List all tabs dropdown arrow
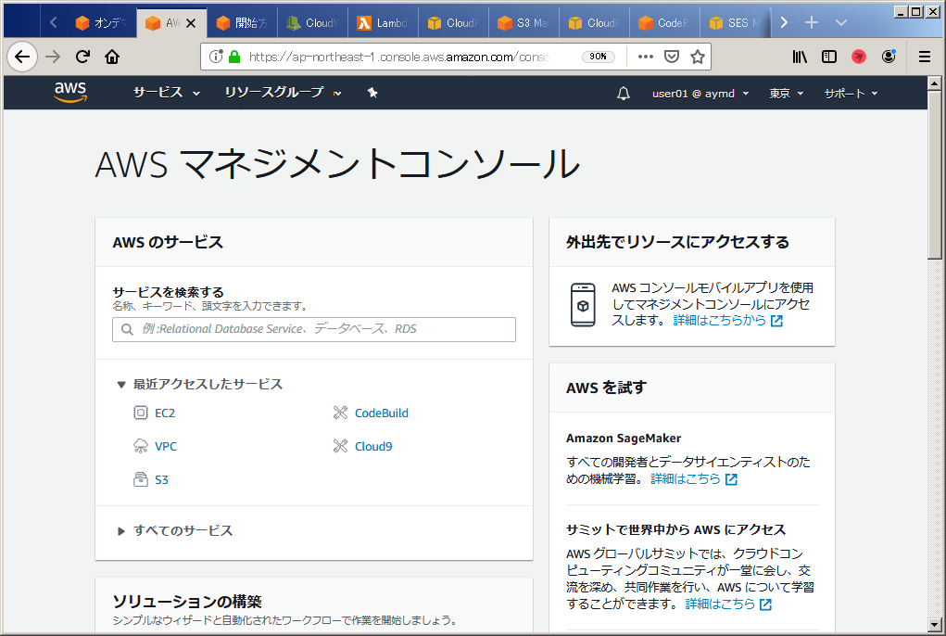The image size is (946, 636). 841,22
